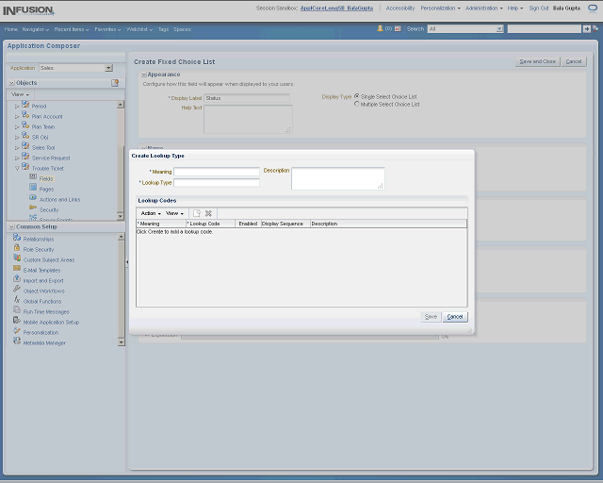Click the Global Functions fx icon
This screenshot has height=483, width=603.
(17, 300)
